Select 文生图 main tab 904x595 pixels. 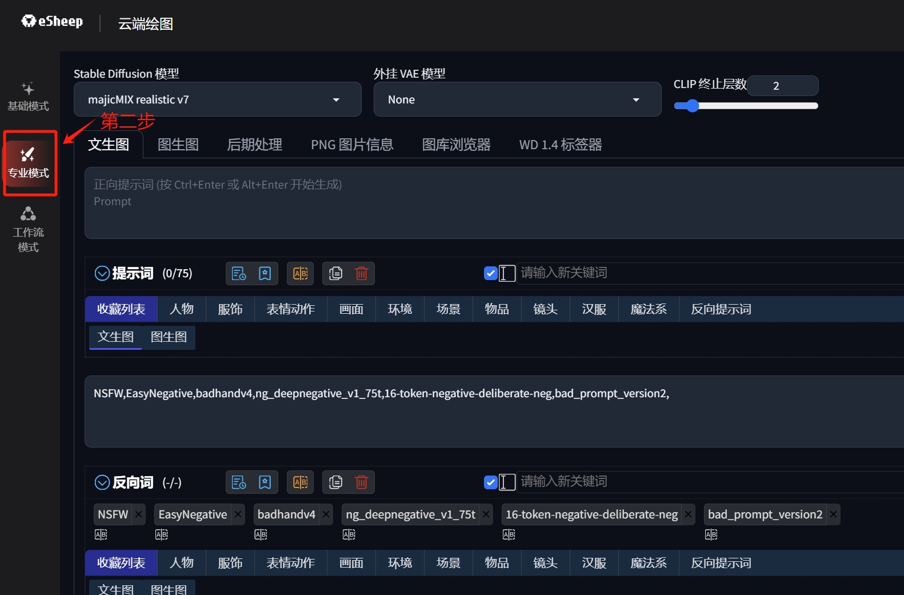pyautogui.click(x=109, y=145)
